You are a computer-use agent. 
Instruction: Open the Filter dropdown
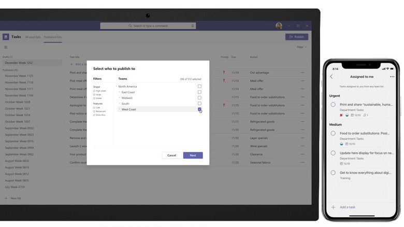(301, 47)
